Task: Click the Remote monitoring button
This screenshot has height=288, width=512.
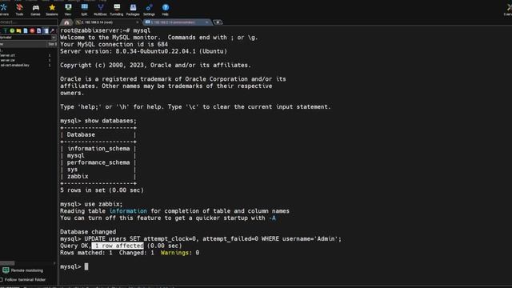Action: tap(23, 270)
